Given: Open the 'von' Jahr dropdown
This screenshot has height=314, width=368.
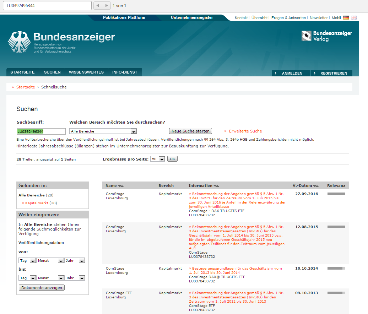Looking at the screenshot, I should 74,260.
